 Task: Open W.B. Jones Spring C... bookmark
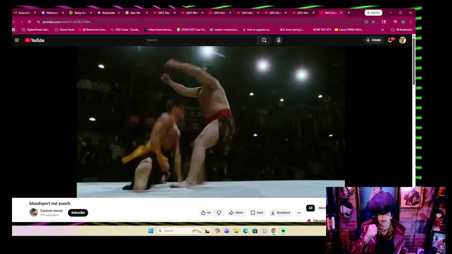(x=289, y=30)
